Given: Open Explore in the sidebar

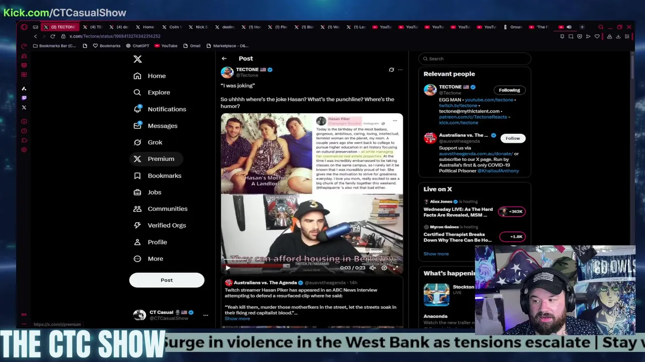Looking at the screenshot, I should point(152,93).
